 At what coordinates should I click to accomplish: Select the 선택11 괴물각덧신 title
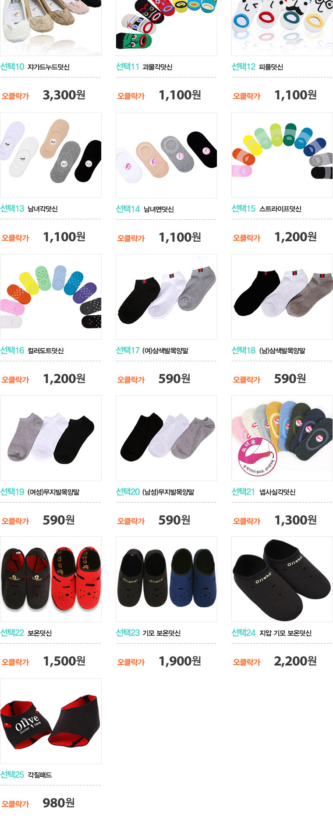(144, 67)
